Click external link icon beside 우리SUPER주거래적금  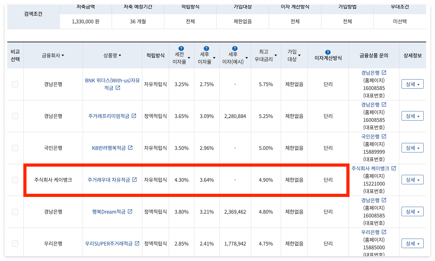(x=137, y=243)
